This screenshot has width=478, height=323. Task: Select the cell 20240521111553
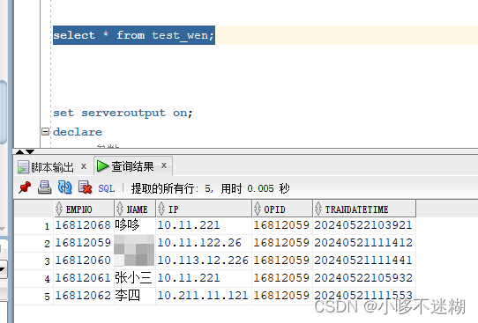tap(363, 296)
